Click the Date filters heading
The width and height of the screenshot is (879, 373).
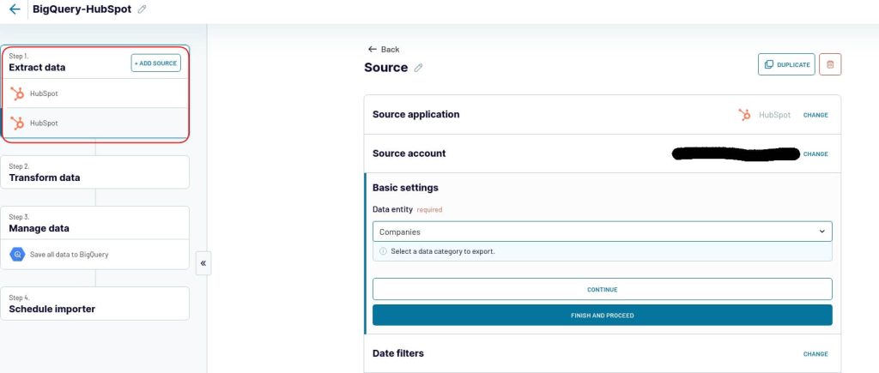point(398,353)
